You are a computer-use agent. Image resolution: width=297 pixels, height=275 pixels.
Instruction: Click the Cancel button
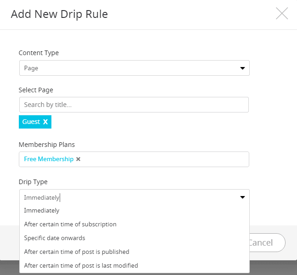[x=267, y=242]
